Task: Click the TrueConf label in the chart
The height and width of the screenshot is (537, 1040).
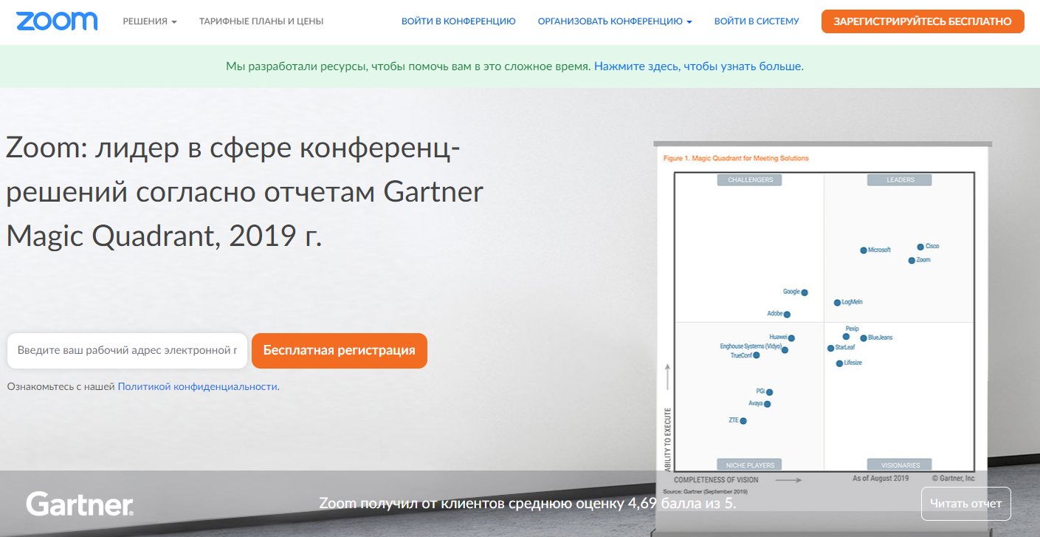Action: pyautogui.click(x=741, y=355)
